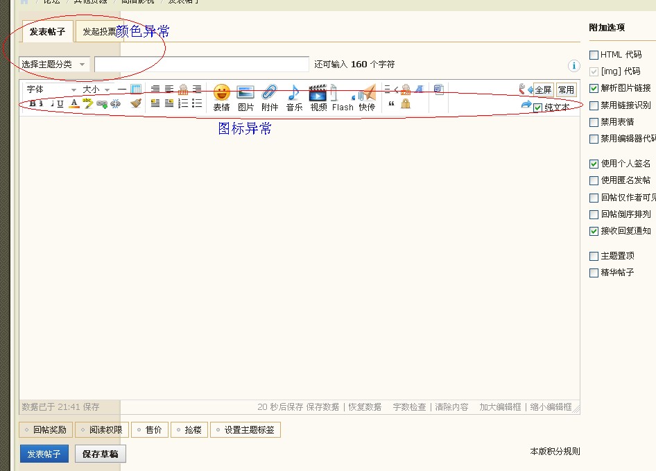Click 缩小编辑框 to shrink editor

pos(551,407)
